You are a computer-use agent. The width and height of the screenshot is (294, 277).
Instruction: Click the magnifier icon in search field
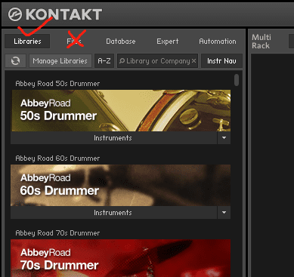point(122,61)
